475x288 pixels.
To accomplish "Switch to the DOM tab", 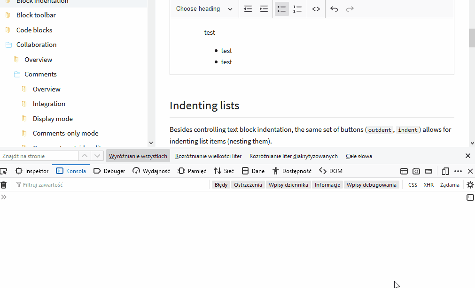I will tap(331, 171).
